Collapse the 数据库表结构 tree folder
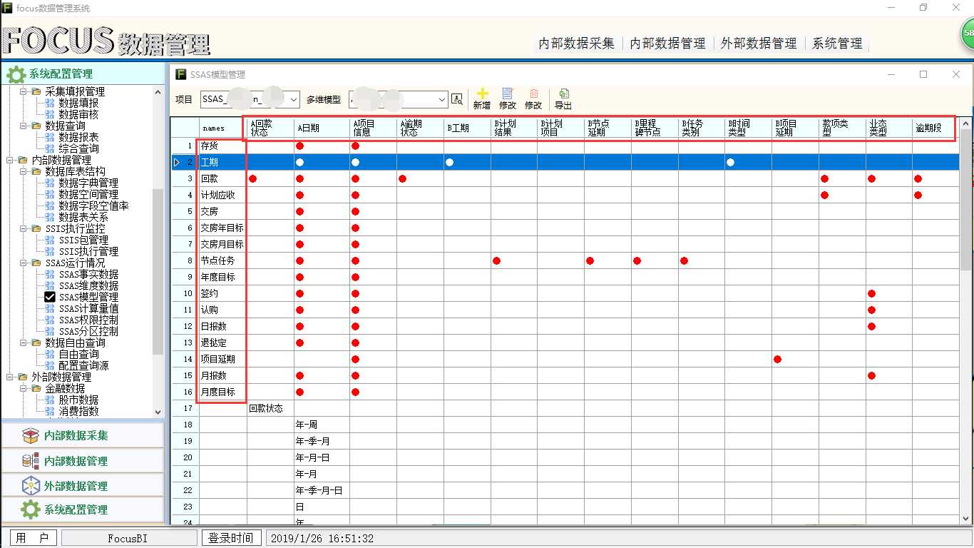The height and width of the screenshot is (548, 974). coord(24,171)
